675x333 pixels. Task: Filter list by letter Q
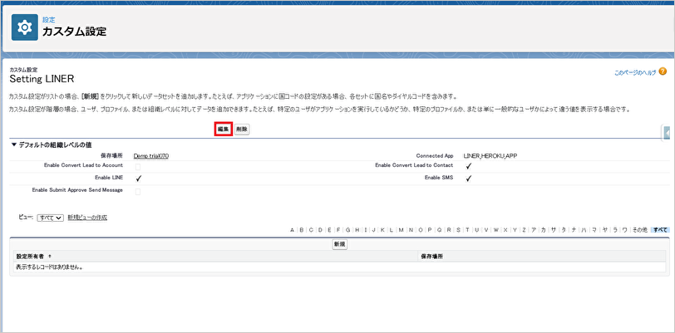pos(439,230)
